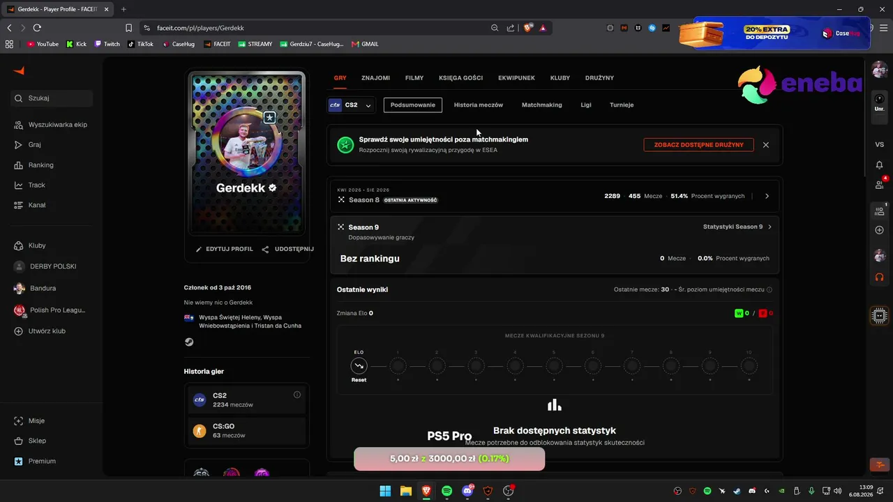Go to Ranking in the sidebar
This screenshot has height=502, width=893.
point(33,165)
